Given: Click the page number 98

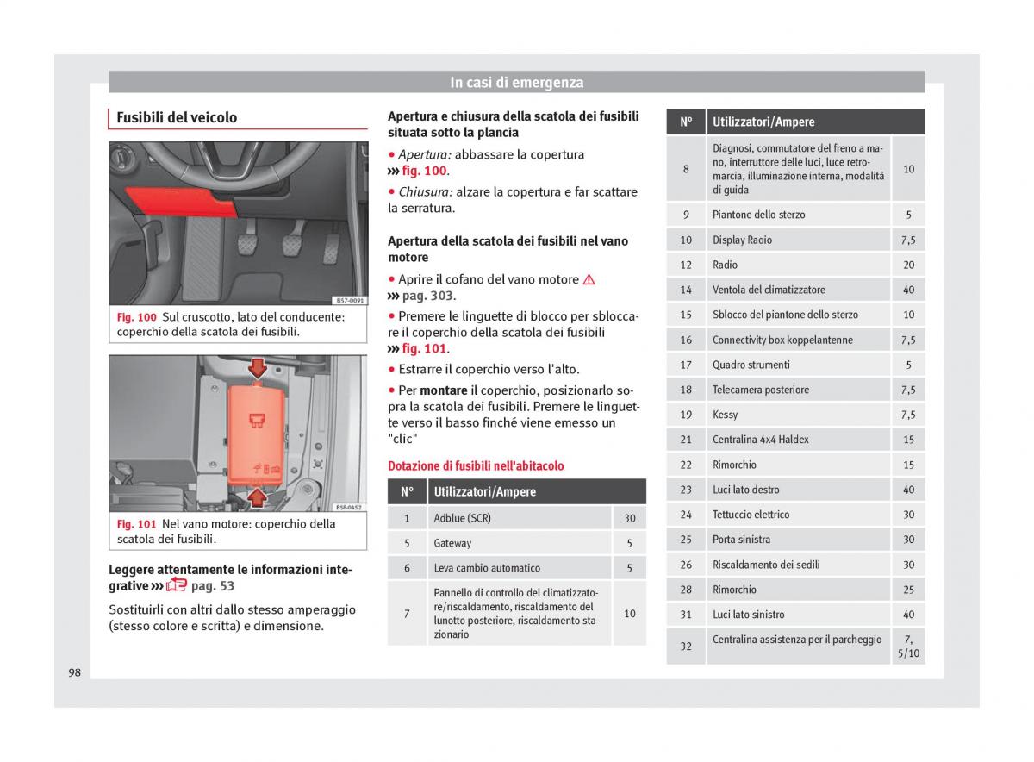Looking at the screenshot, I should (75, 672).
